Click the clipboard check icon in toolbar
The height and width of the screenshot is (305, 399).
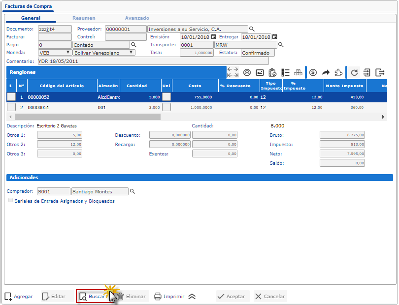272,72
